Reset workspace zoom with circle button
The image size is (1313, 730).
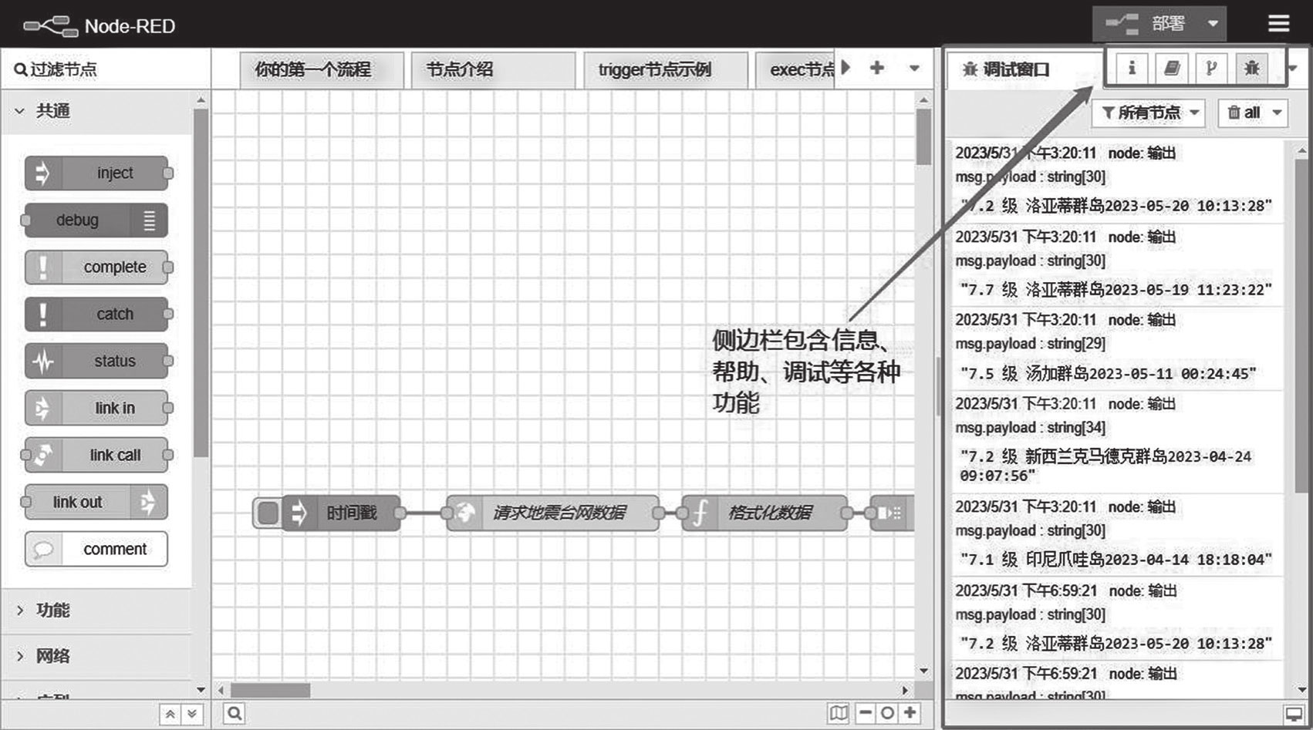[887, 713]
